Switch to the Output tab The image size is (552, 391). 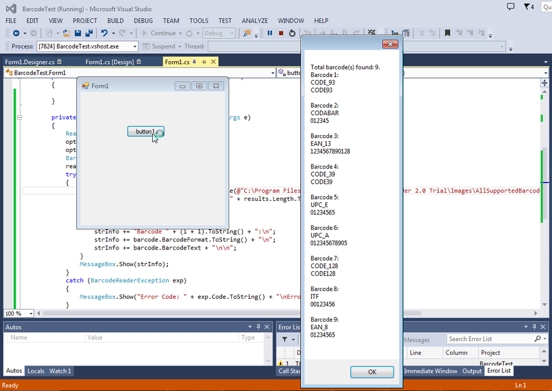pyautogui.click(x=472, y=371)
